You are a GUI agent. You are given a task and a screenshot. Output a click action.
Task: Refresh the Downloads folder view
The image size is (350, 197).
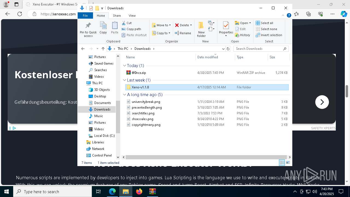click(x=228, y=49)
